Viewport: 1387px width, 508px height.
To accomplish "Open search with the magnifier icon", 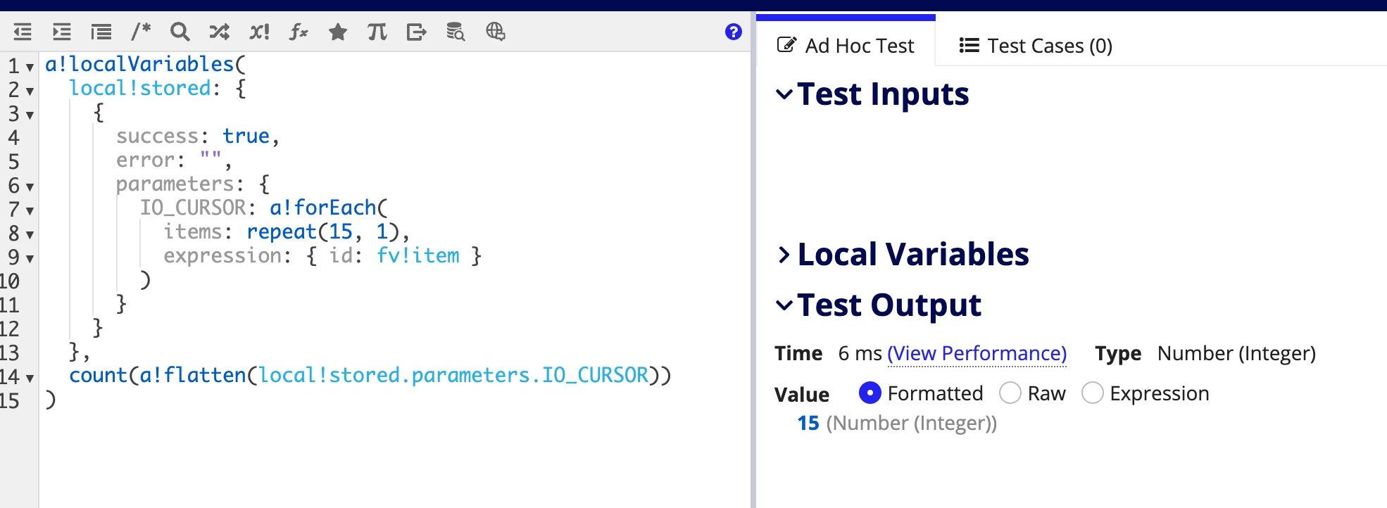I will click(180, 32).
